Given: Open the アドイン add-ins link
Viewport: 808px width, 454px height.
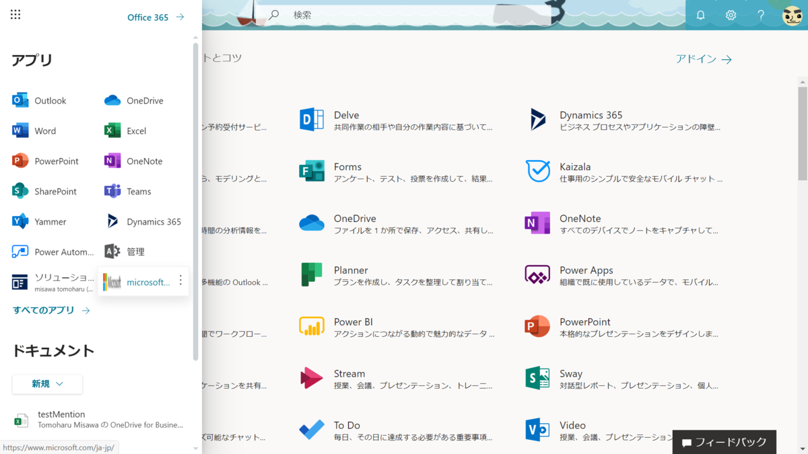Looking at the screenshot, I should point(704,59).
